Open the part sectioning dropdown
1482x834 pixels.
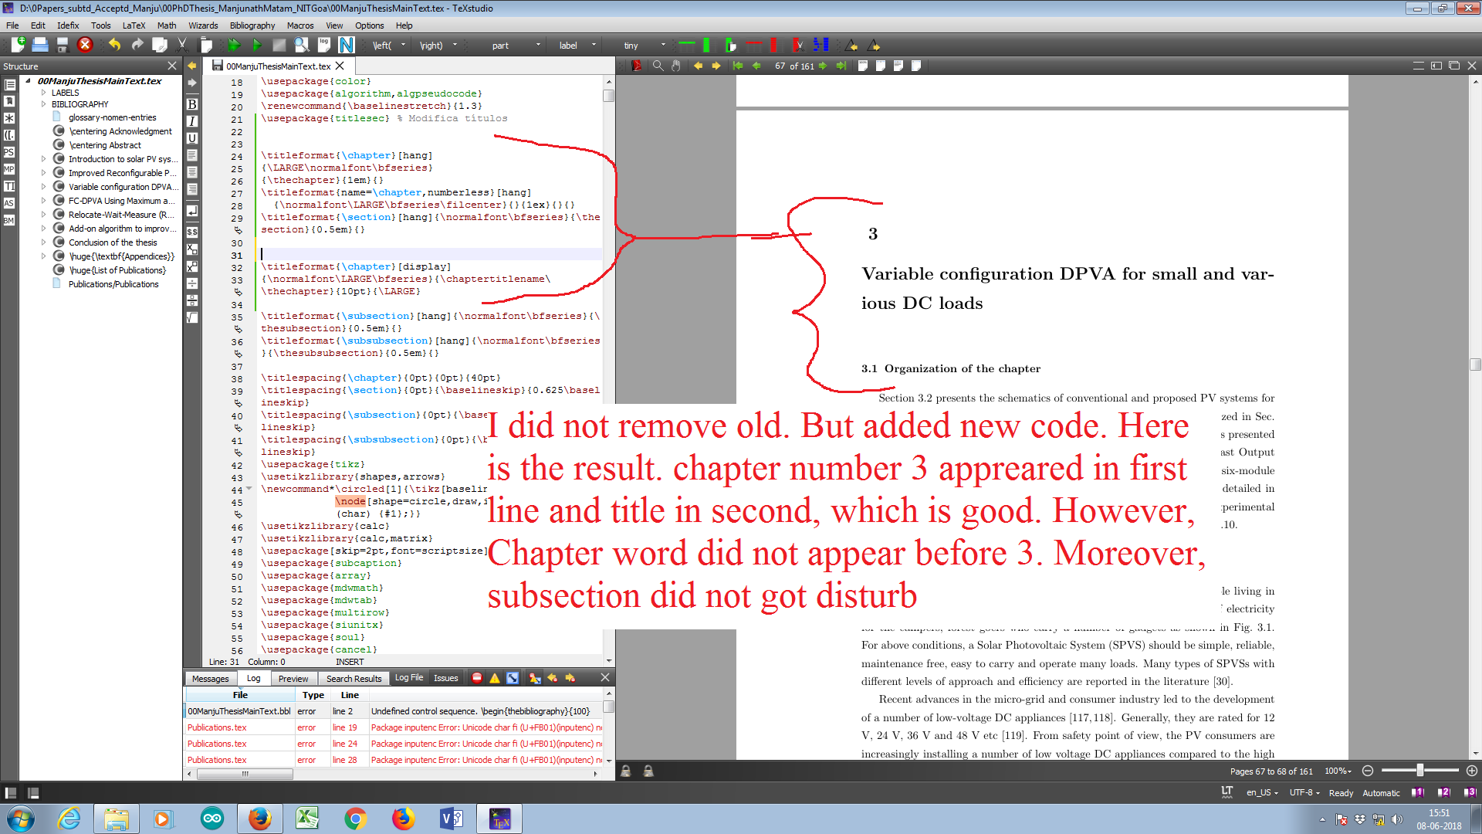coord(537,45)
